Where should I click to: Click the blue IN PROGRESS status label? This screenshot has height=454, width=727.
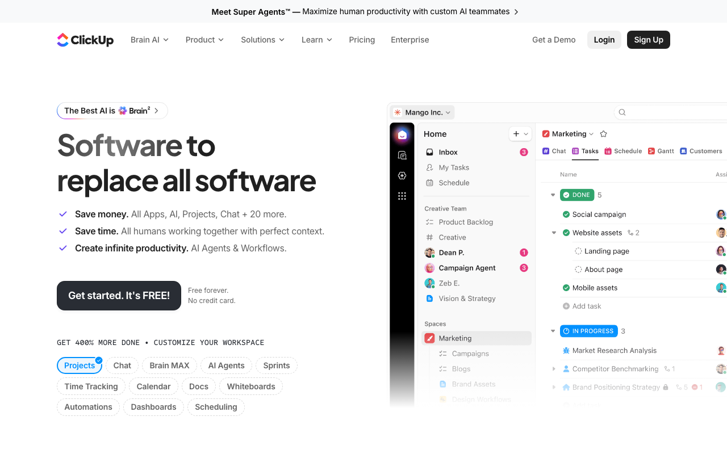[588, 331]
